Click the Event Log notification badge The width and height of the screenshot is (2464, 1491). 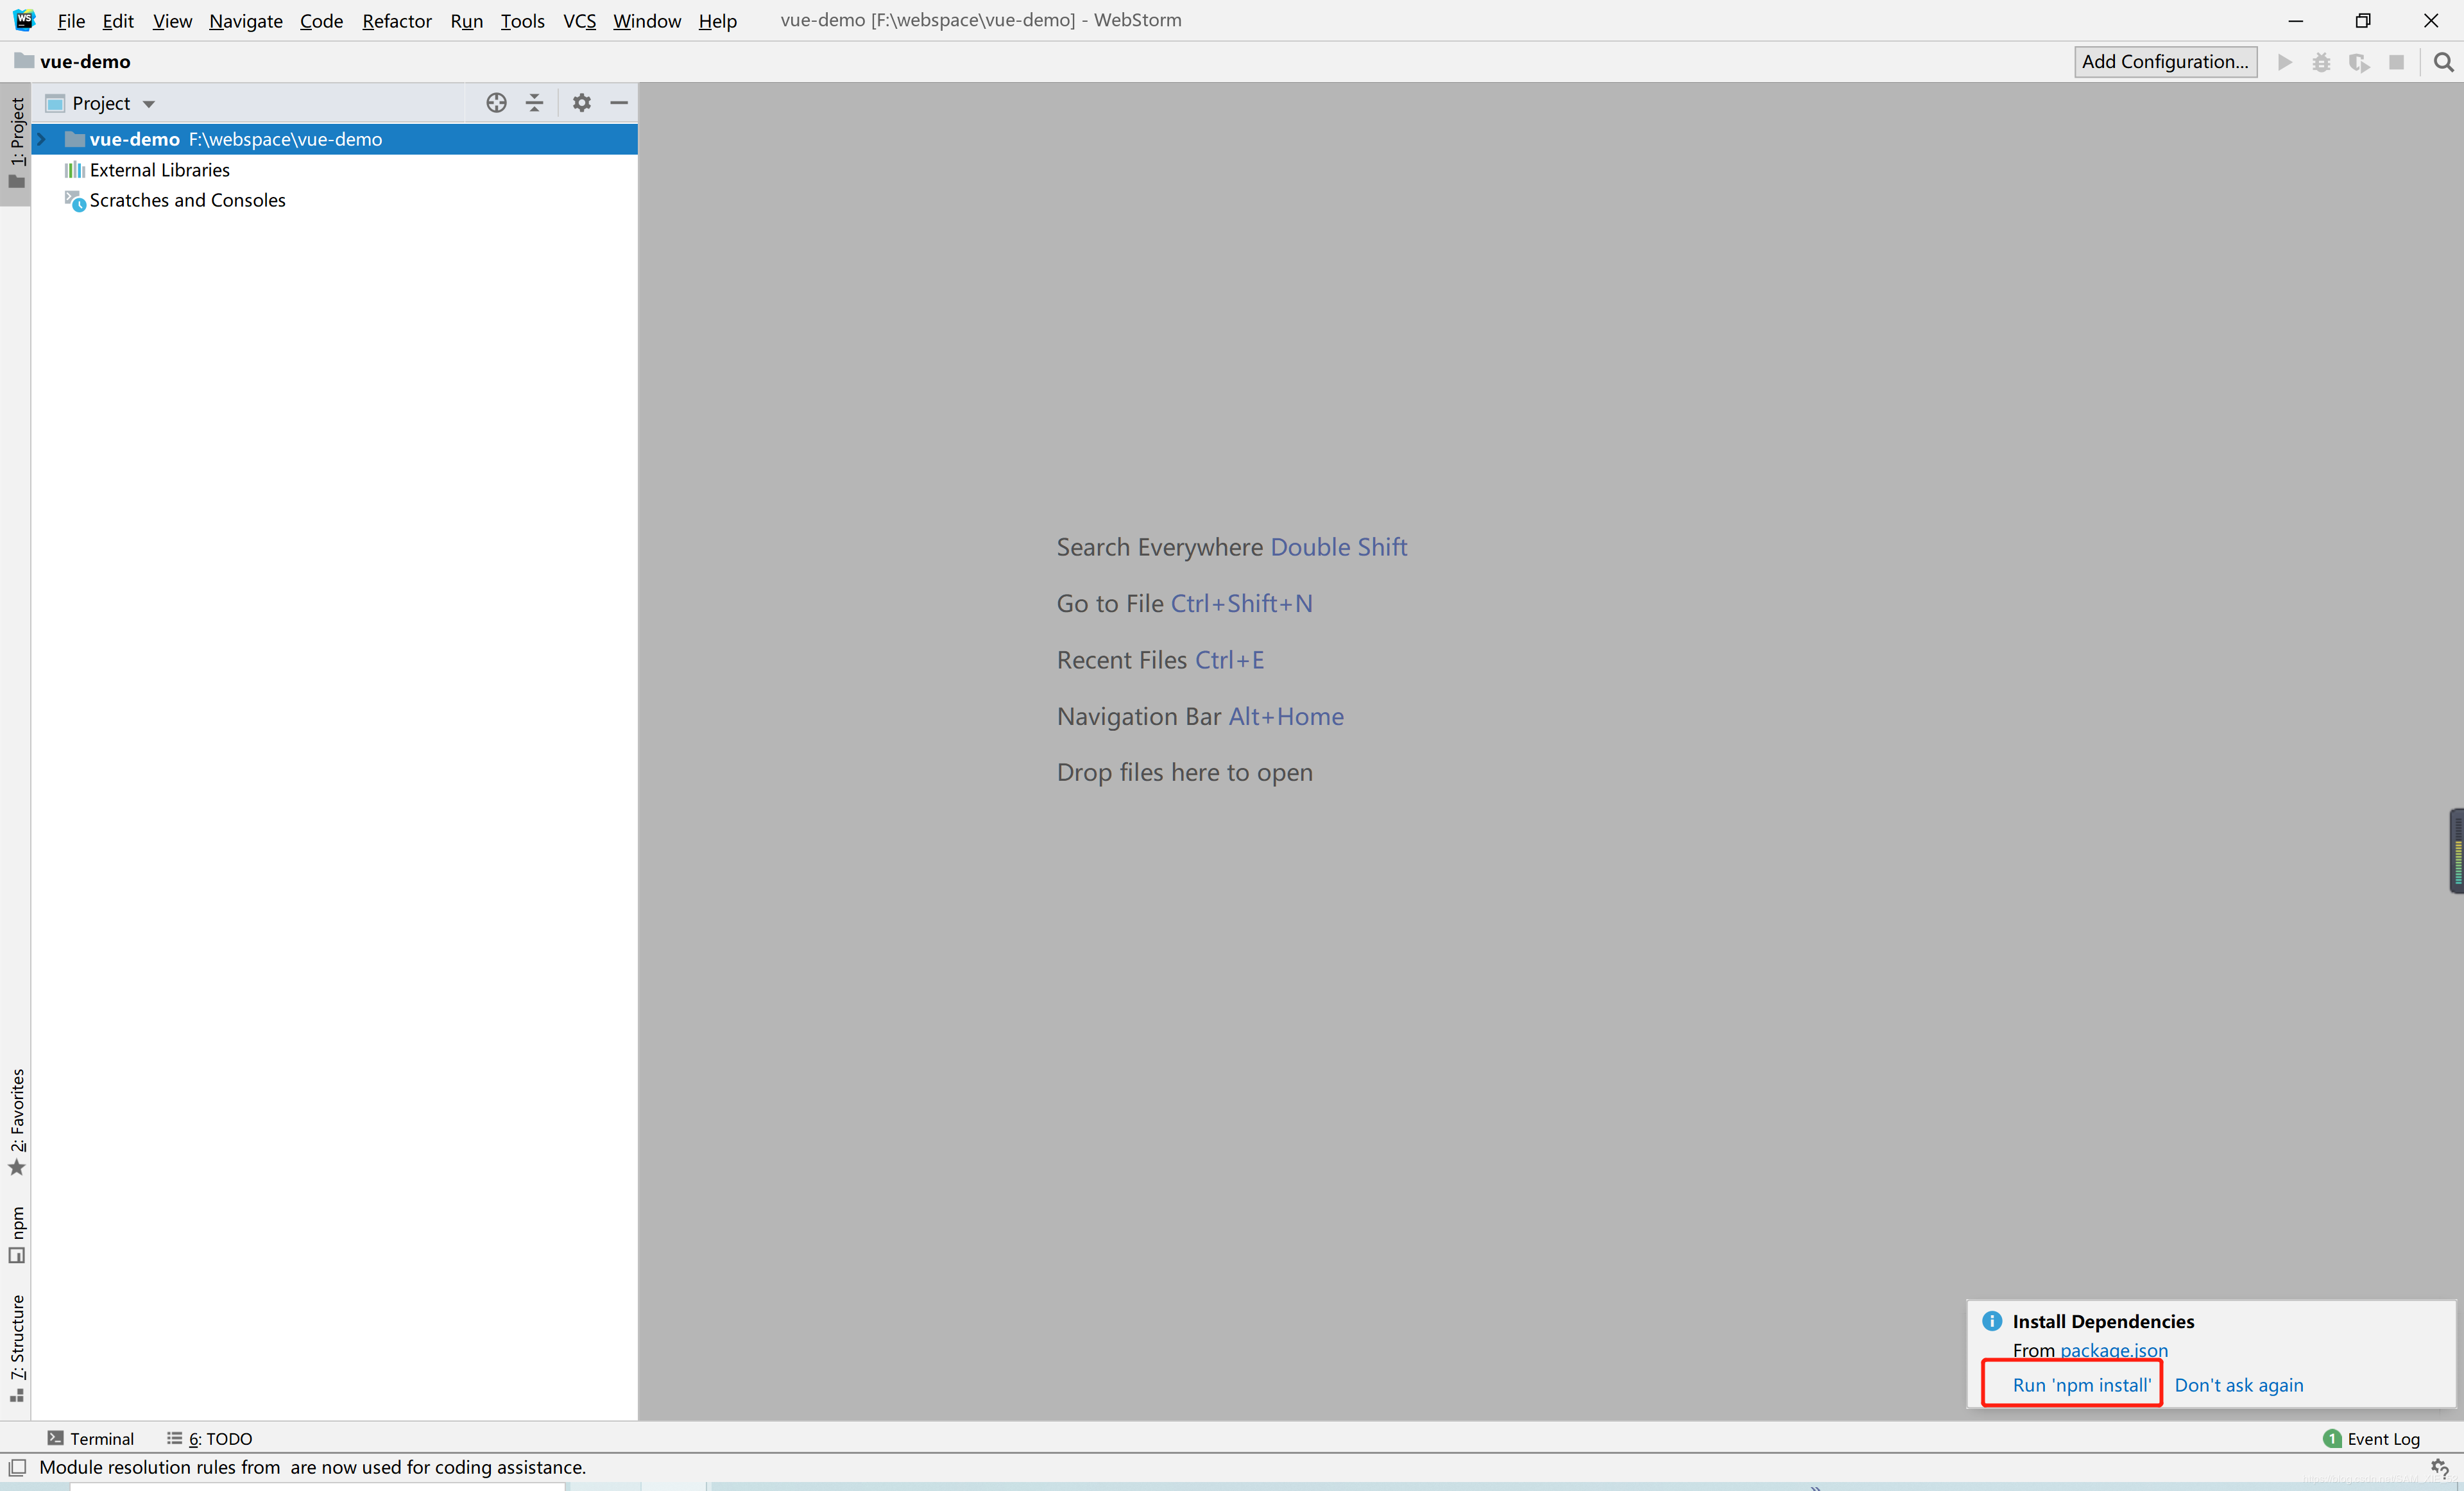point(2333,1439)
